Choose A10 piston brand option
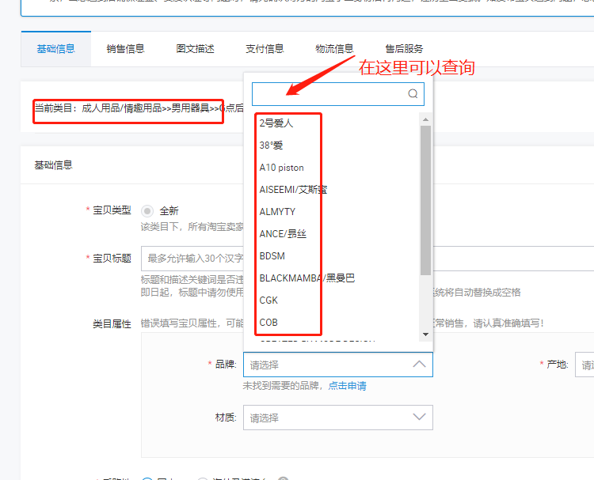 click(x=281, y=168)
